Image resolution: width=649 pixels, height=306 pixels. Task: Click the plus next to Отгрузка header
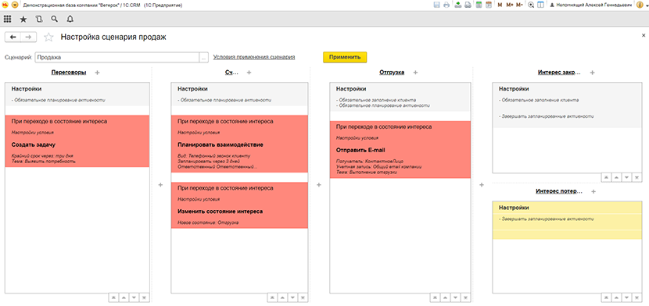415,73
